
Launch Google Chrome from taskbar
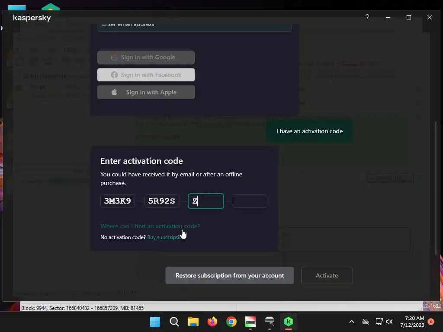[x=231, y=322]
